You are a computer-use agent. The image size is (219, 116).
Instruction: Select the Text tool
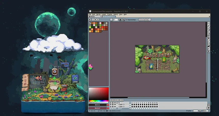point(209,51)
